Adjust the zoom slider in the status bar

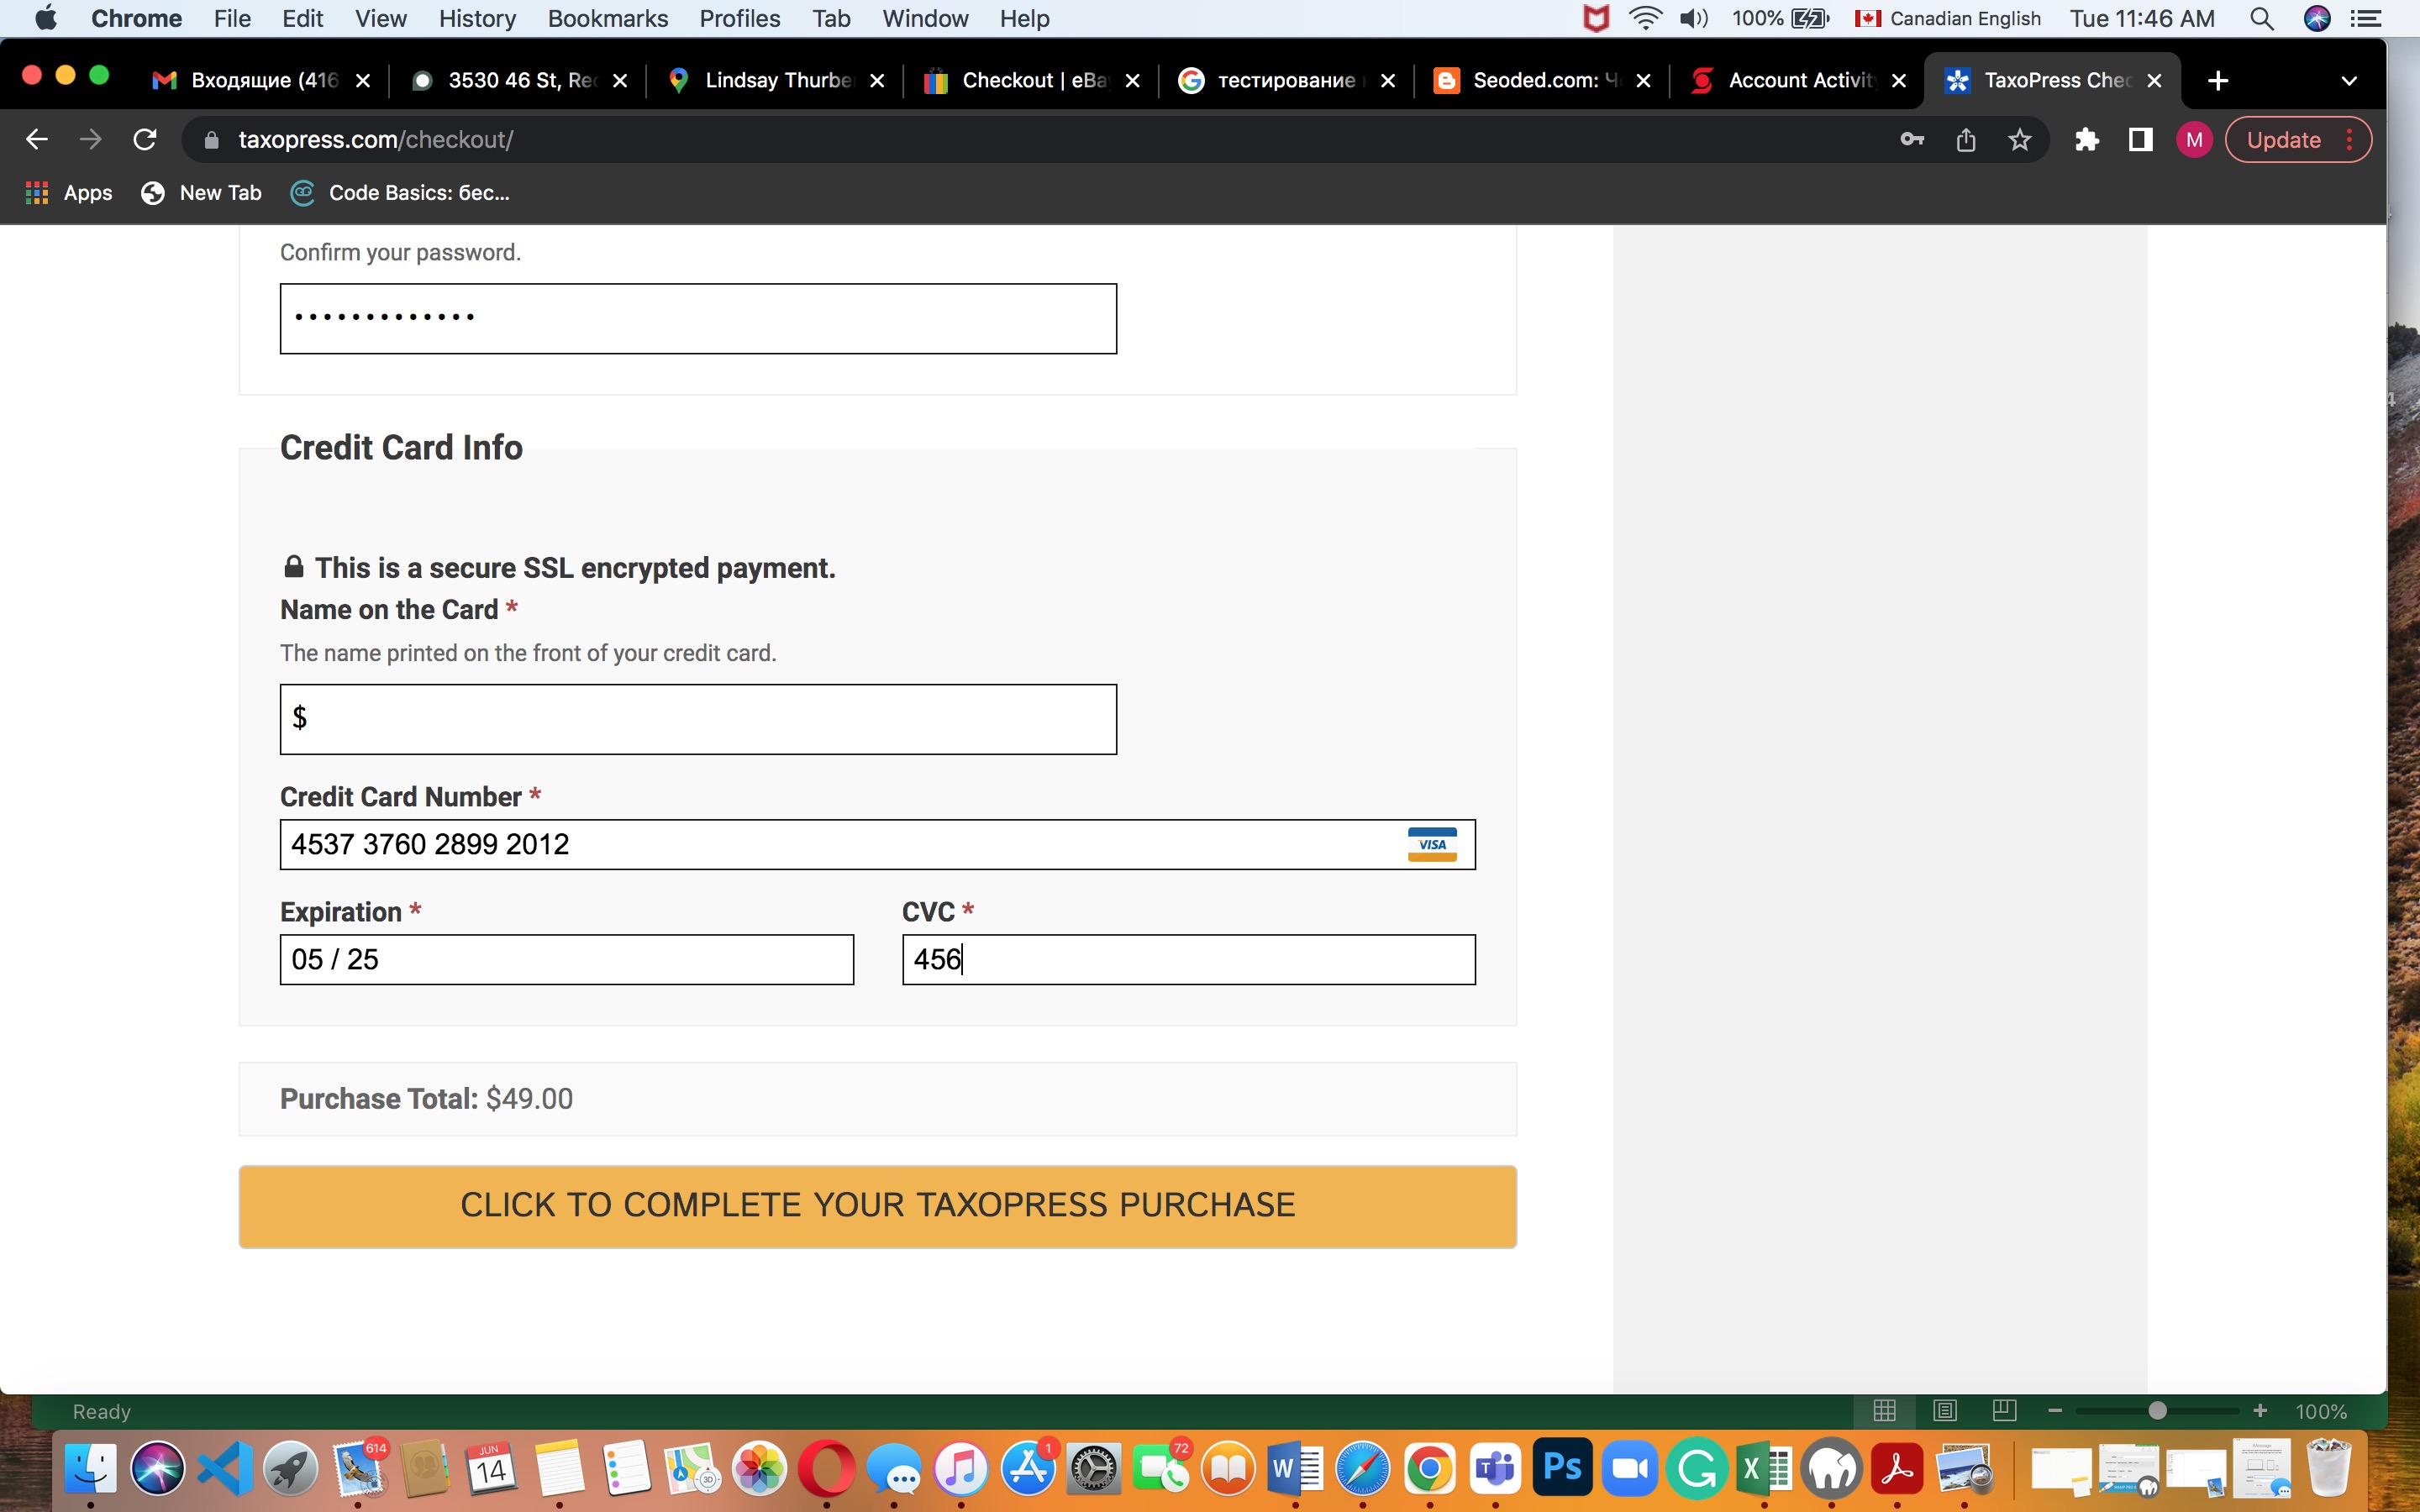pos(2158,1411)
